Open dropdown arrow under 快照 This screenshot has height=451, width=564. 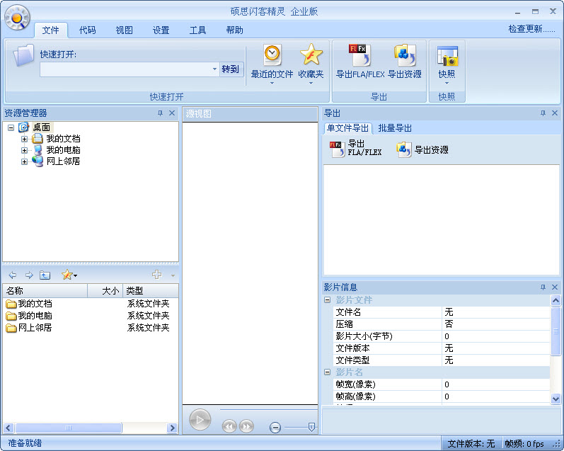(x=447, y=83)
